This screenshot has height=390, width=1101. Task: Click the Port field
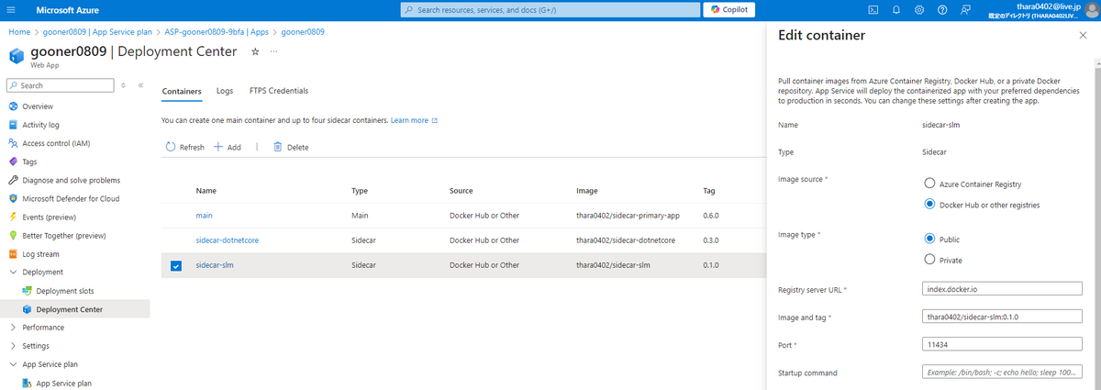1002,345
